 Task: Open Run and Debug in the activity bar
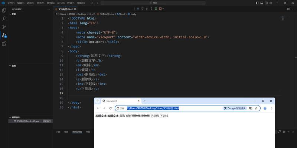pos(4,35)
